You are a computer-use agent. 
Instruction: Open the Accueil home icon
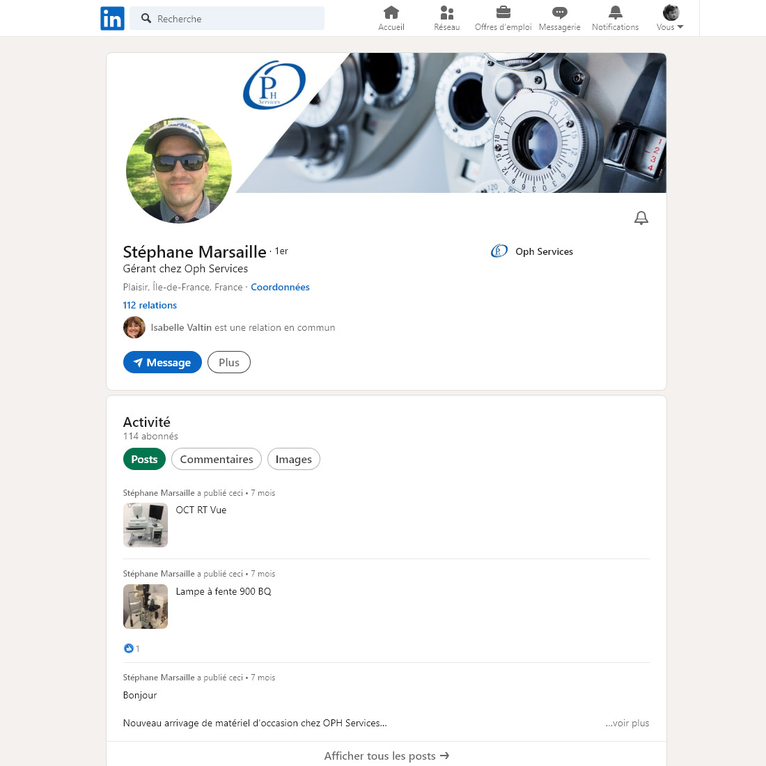tap(391, 13)
